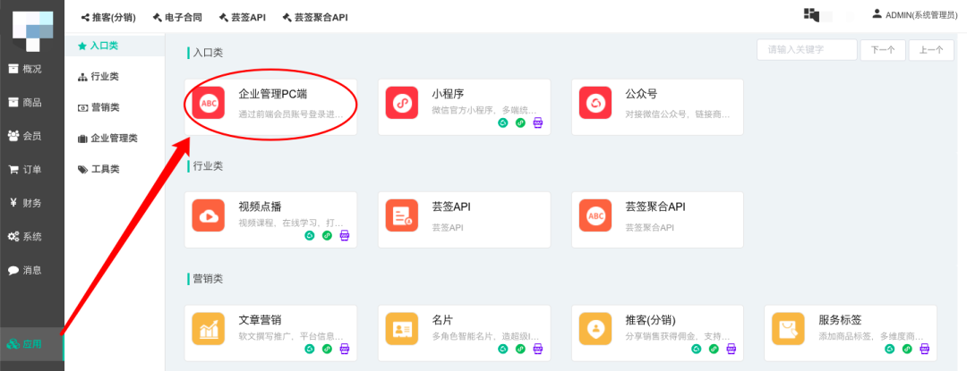The image size is (967, 371).
Task: Open 概况 in the left menu
Action: pos(32,69)
